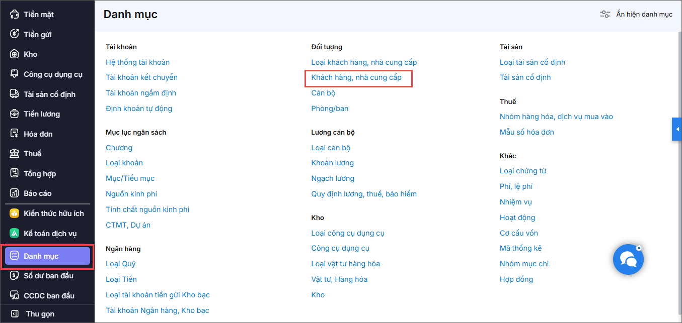Click the CCDC ban đầu icon
Screen dimensions: 682x323
(x=15, y=296)
